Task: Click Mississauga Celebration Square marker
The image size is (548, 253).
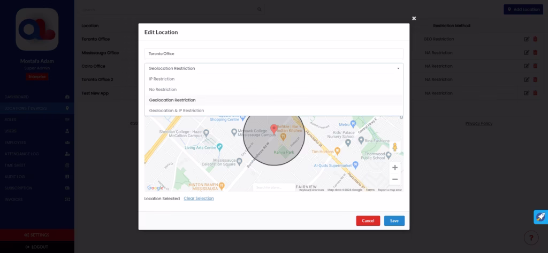Action: (239, 162)
